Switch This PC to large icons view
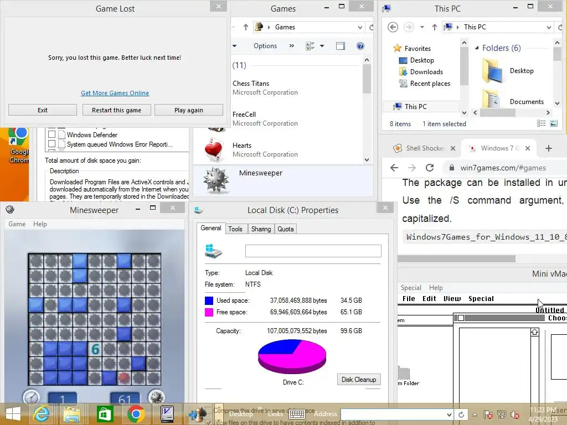Viewport: 567px width, 425px height. 554,123
